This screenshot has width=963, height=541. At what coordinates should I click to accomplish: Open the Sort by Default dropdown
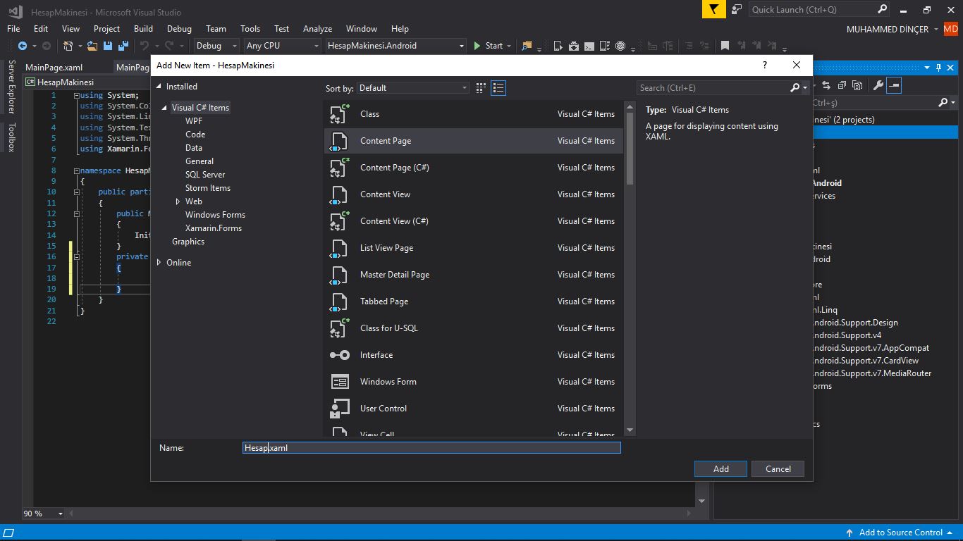click(412, 88)
